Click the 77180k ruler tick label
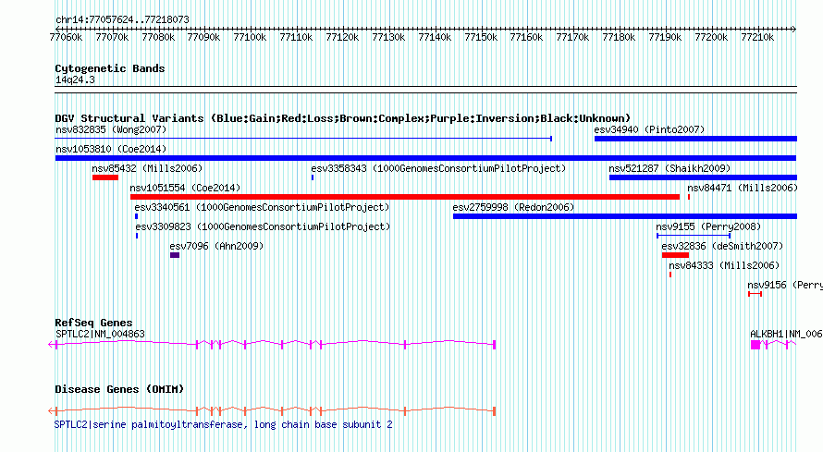This screenshot has width=823, height=452. [619, 37]
